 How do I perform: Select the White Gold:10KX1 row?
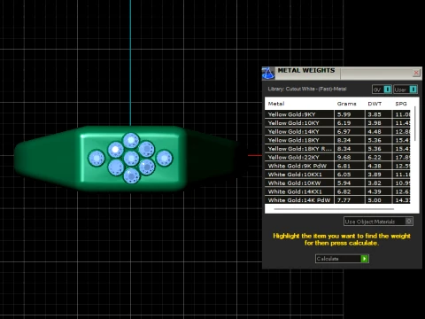337,175
